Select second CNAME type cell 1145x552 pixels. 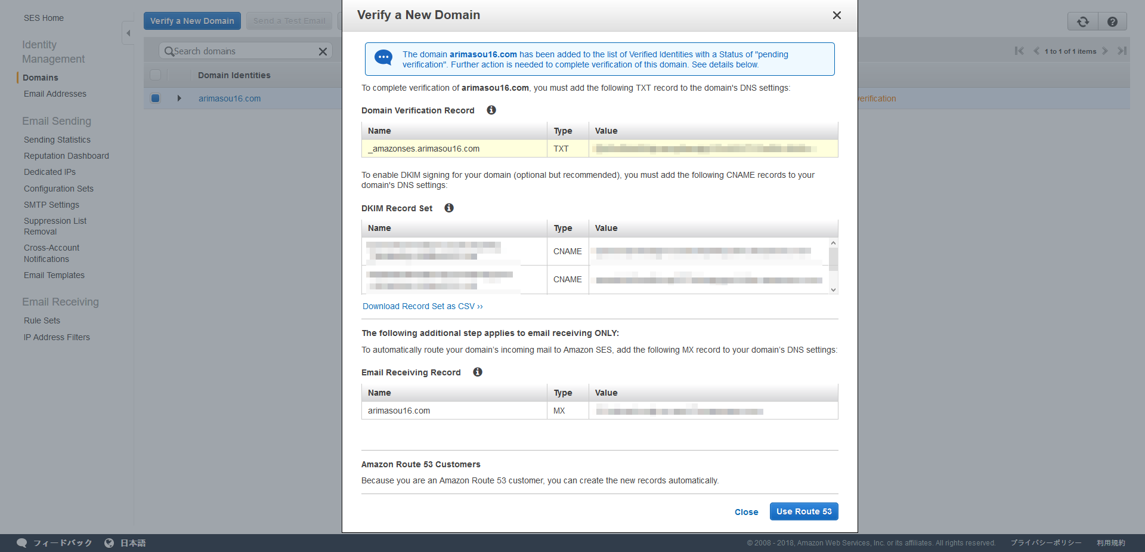[568, 279]
